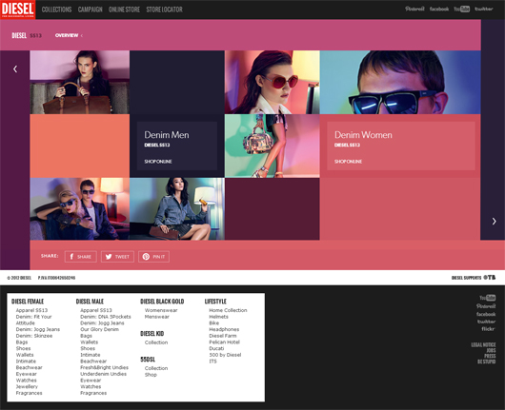Open Press link in footer
Image resolution: width=505 pixels, height=410 pixels.
[x=490, y=356]
